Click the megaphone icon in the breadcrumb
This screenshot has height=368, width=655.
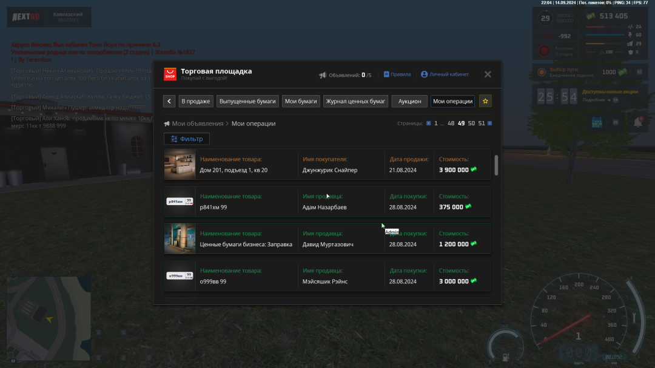click(x=167, y=124)
